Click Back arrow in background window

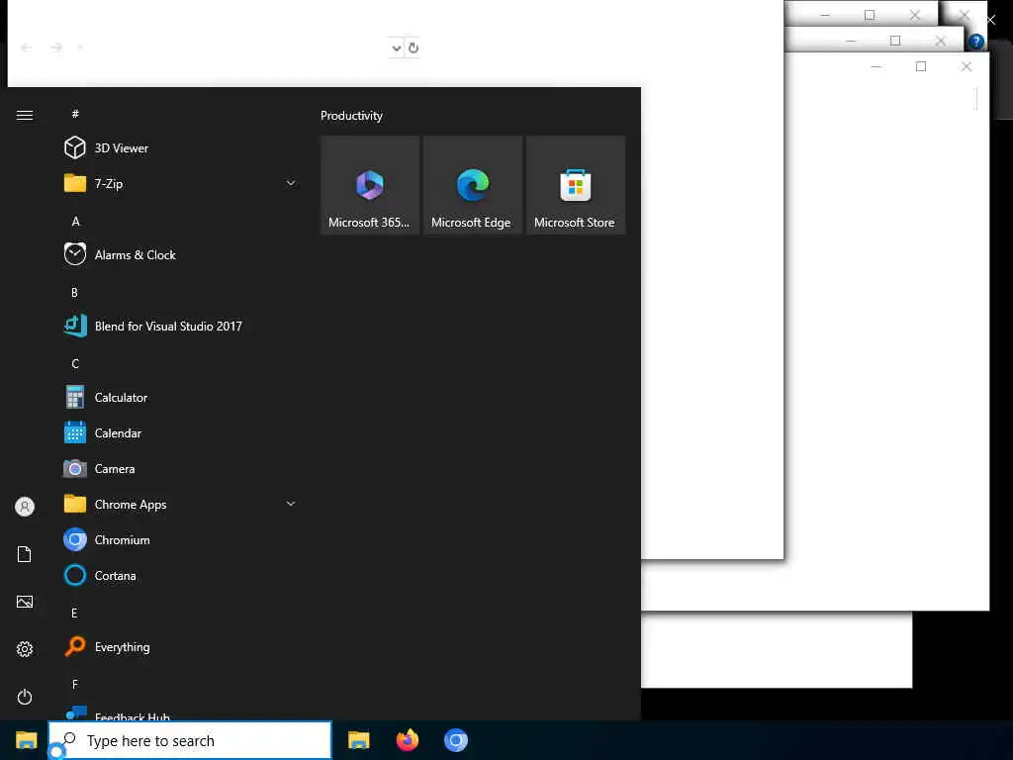click(x=26, y=47)
